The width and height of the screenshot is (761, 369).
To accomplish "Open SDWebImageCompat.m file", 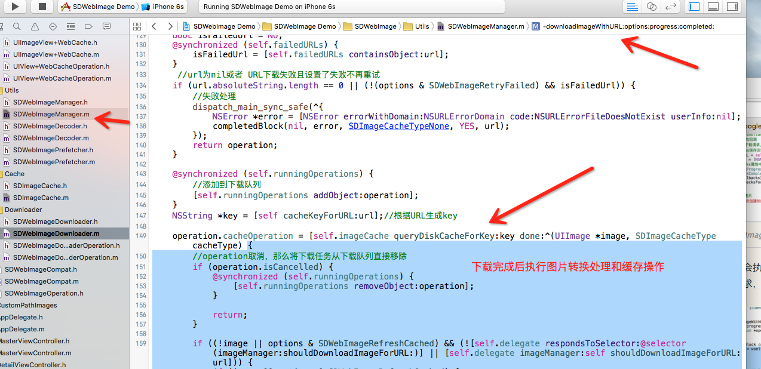I will click(x=42, y=281).
